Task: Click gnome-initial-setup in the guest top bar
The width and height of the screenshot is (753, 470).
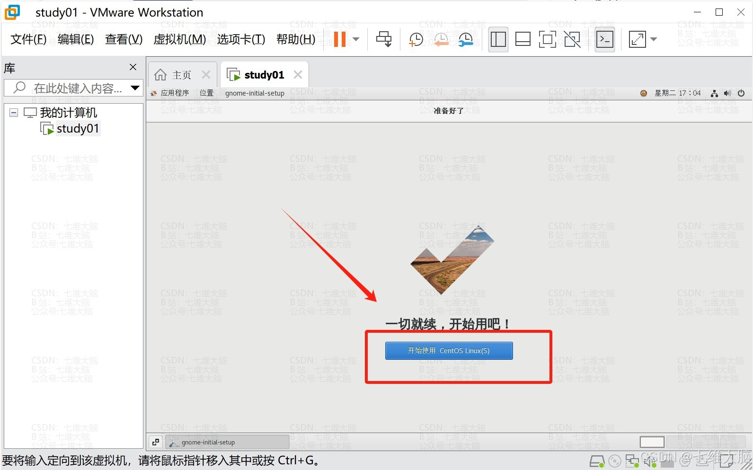Action: pyautogui.click(x=255, y=93)
